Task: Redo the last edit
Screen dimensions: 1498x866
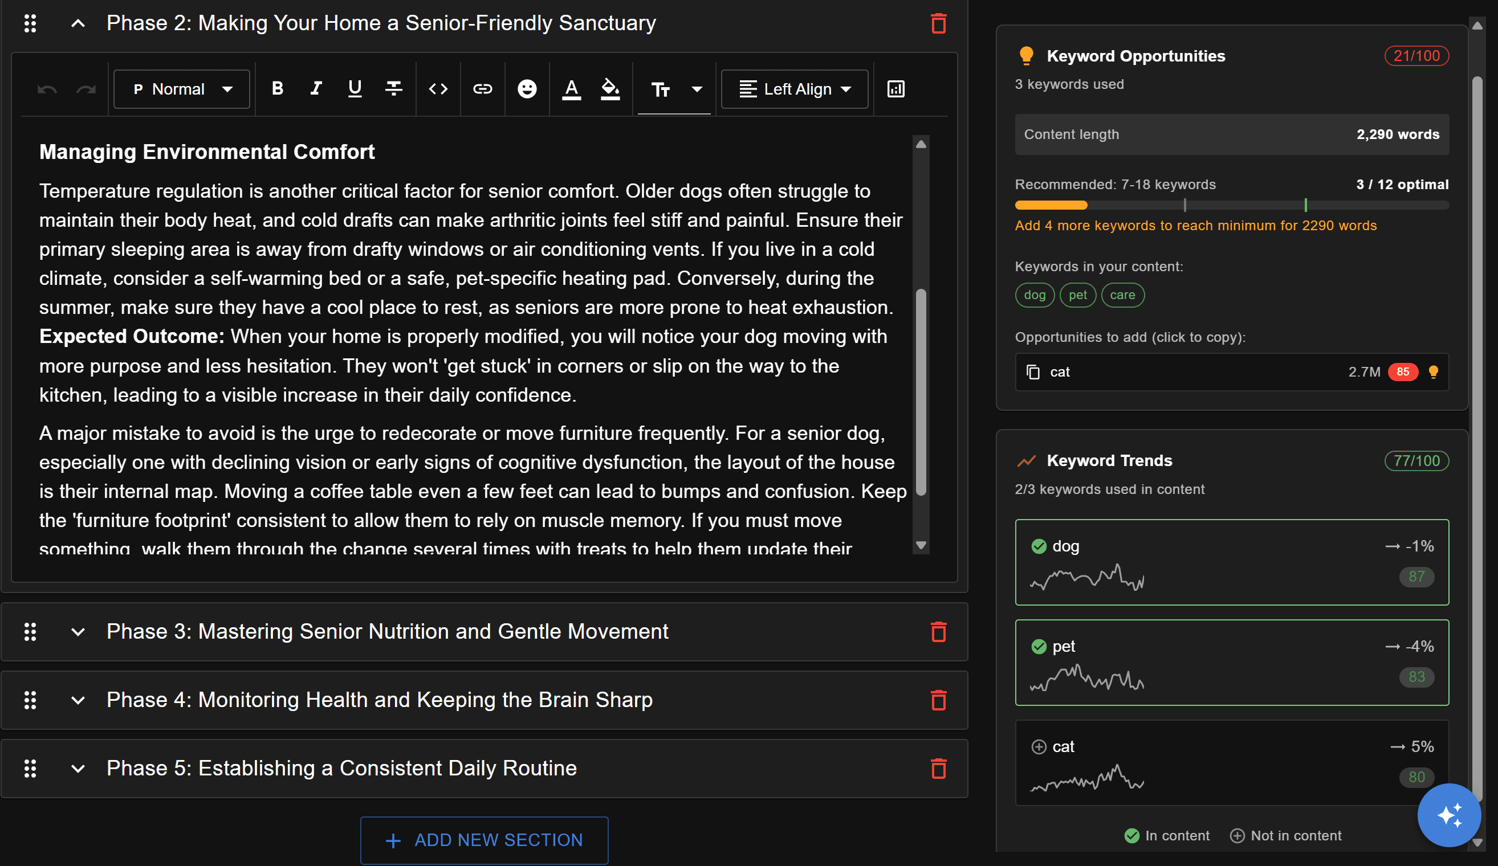Action: tap(87, 89)
